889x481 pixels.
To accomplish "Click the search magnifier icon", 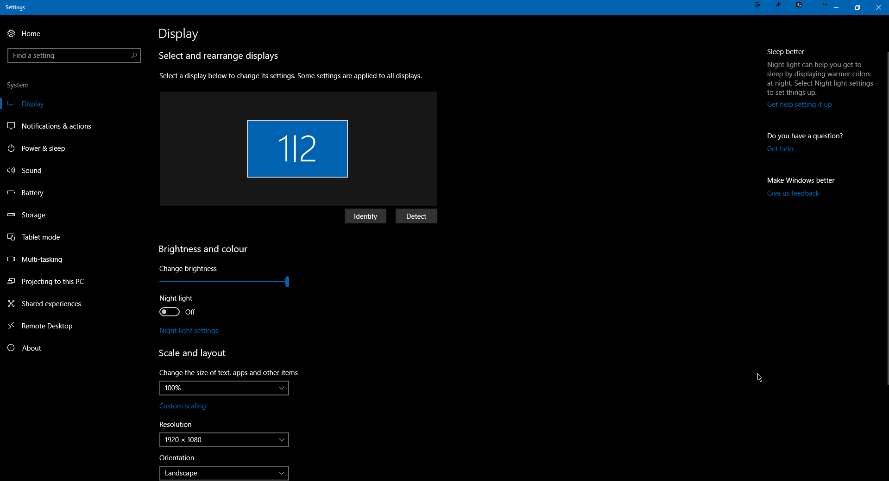I will pyautogui.click(x=134, y=55).
